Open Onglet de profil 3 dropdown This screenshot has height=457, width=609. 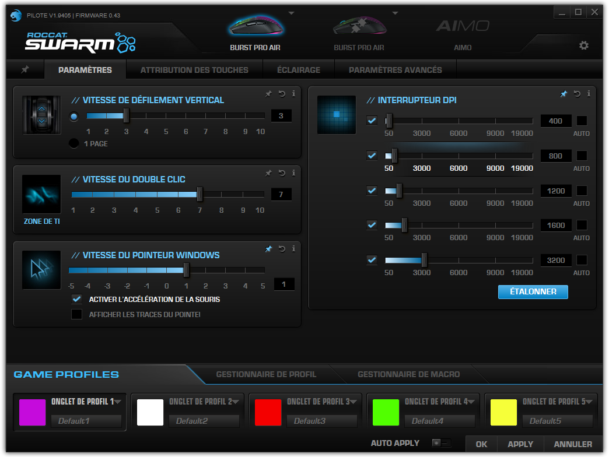pyautogui.click(x=353, y=402)
